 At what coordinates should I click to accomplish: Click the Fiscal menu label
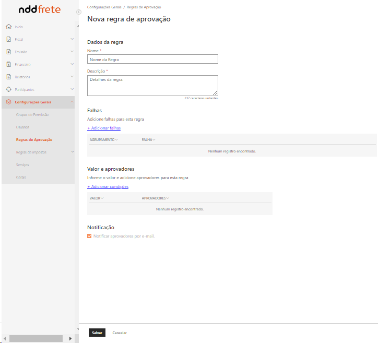point(19,40)
